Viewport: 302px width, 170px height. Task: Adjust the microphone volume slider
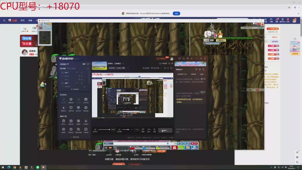tap(103, 130)
